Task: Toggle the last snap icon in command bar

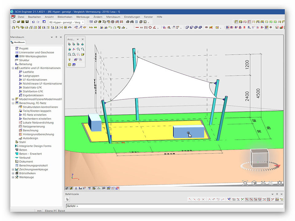Action: point(281,200)
